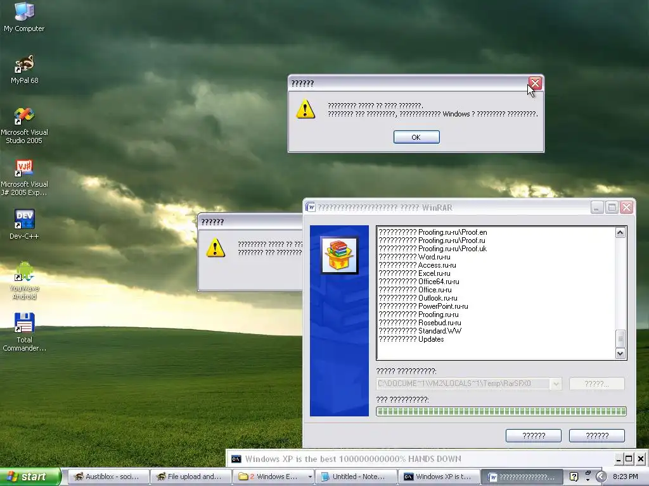Screen dimensions: 649x486
Task: Select the Proofing.ru-ru\Proof.ru log line
Action: (x=432, y=240)
